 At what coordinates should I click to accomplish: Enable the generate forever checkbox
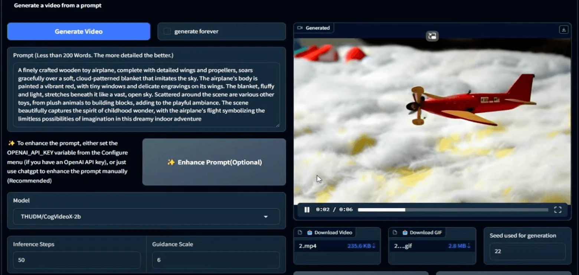click(x=167, y=31)
